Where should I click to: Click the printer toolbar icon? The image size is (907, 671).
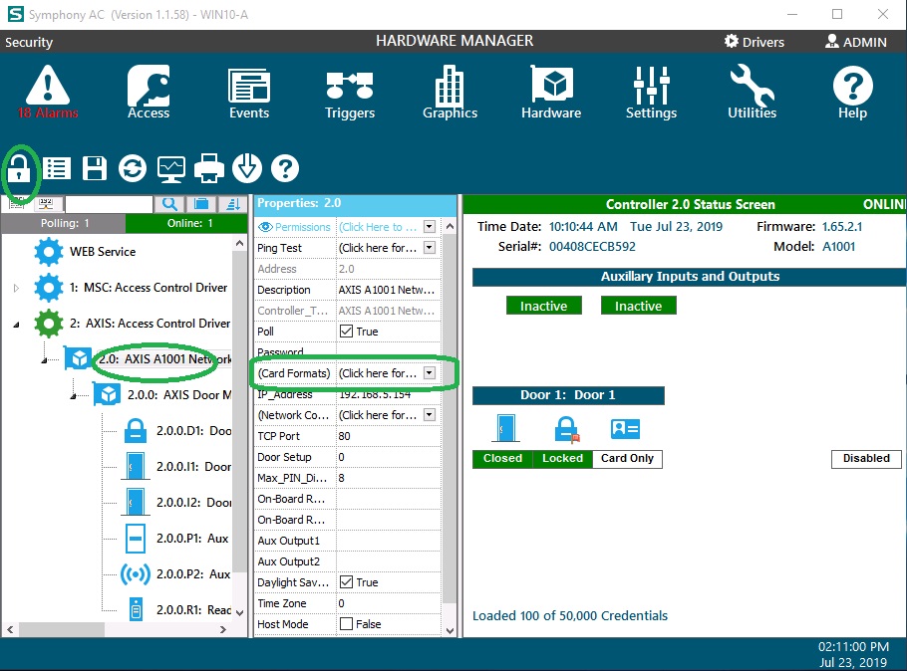[209, 169]
